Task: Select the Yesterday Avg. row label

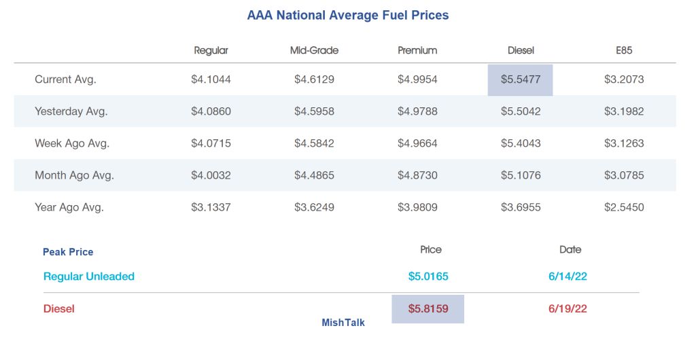Action: tap(71, 111)
